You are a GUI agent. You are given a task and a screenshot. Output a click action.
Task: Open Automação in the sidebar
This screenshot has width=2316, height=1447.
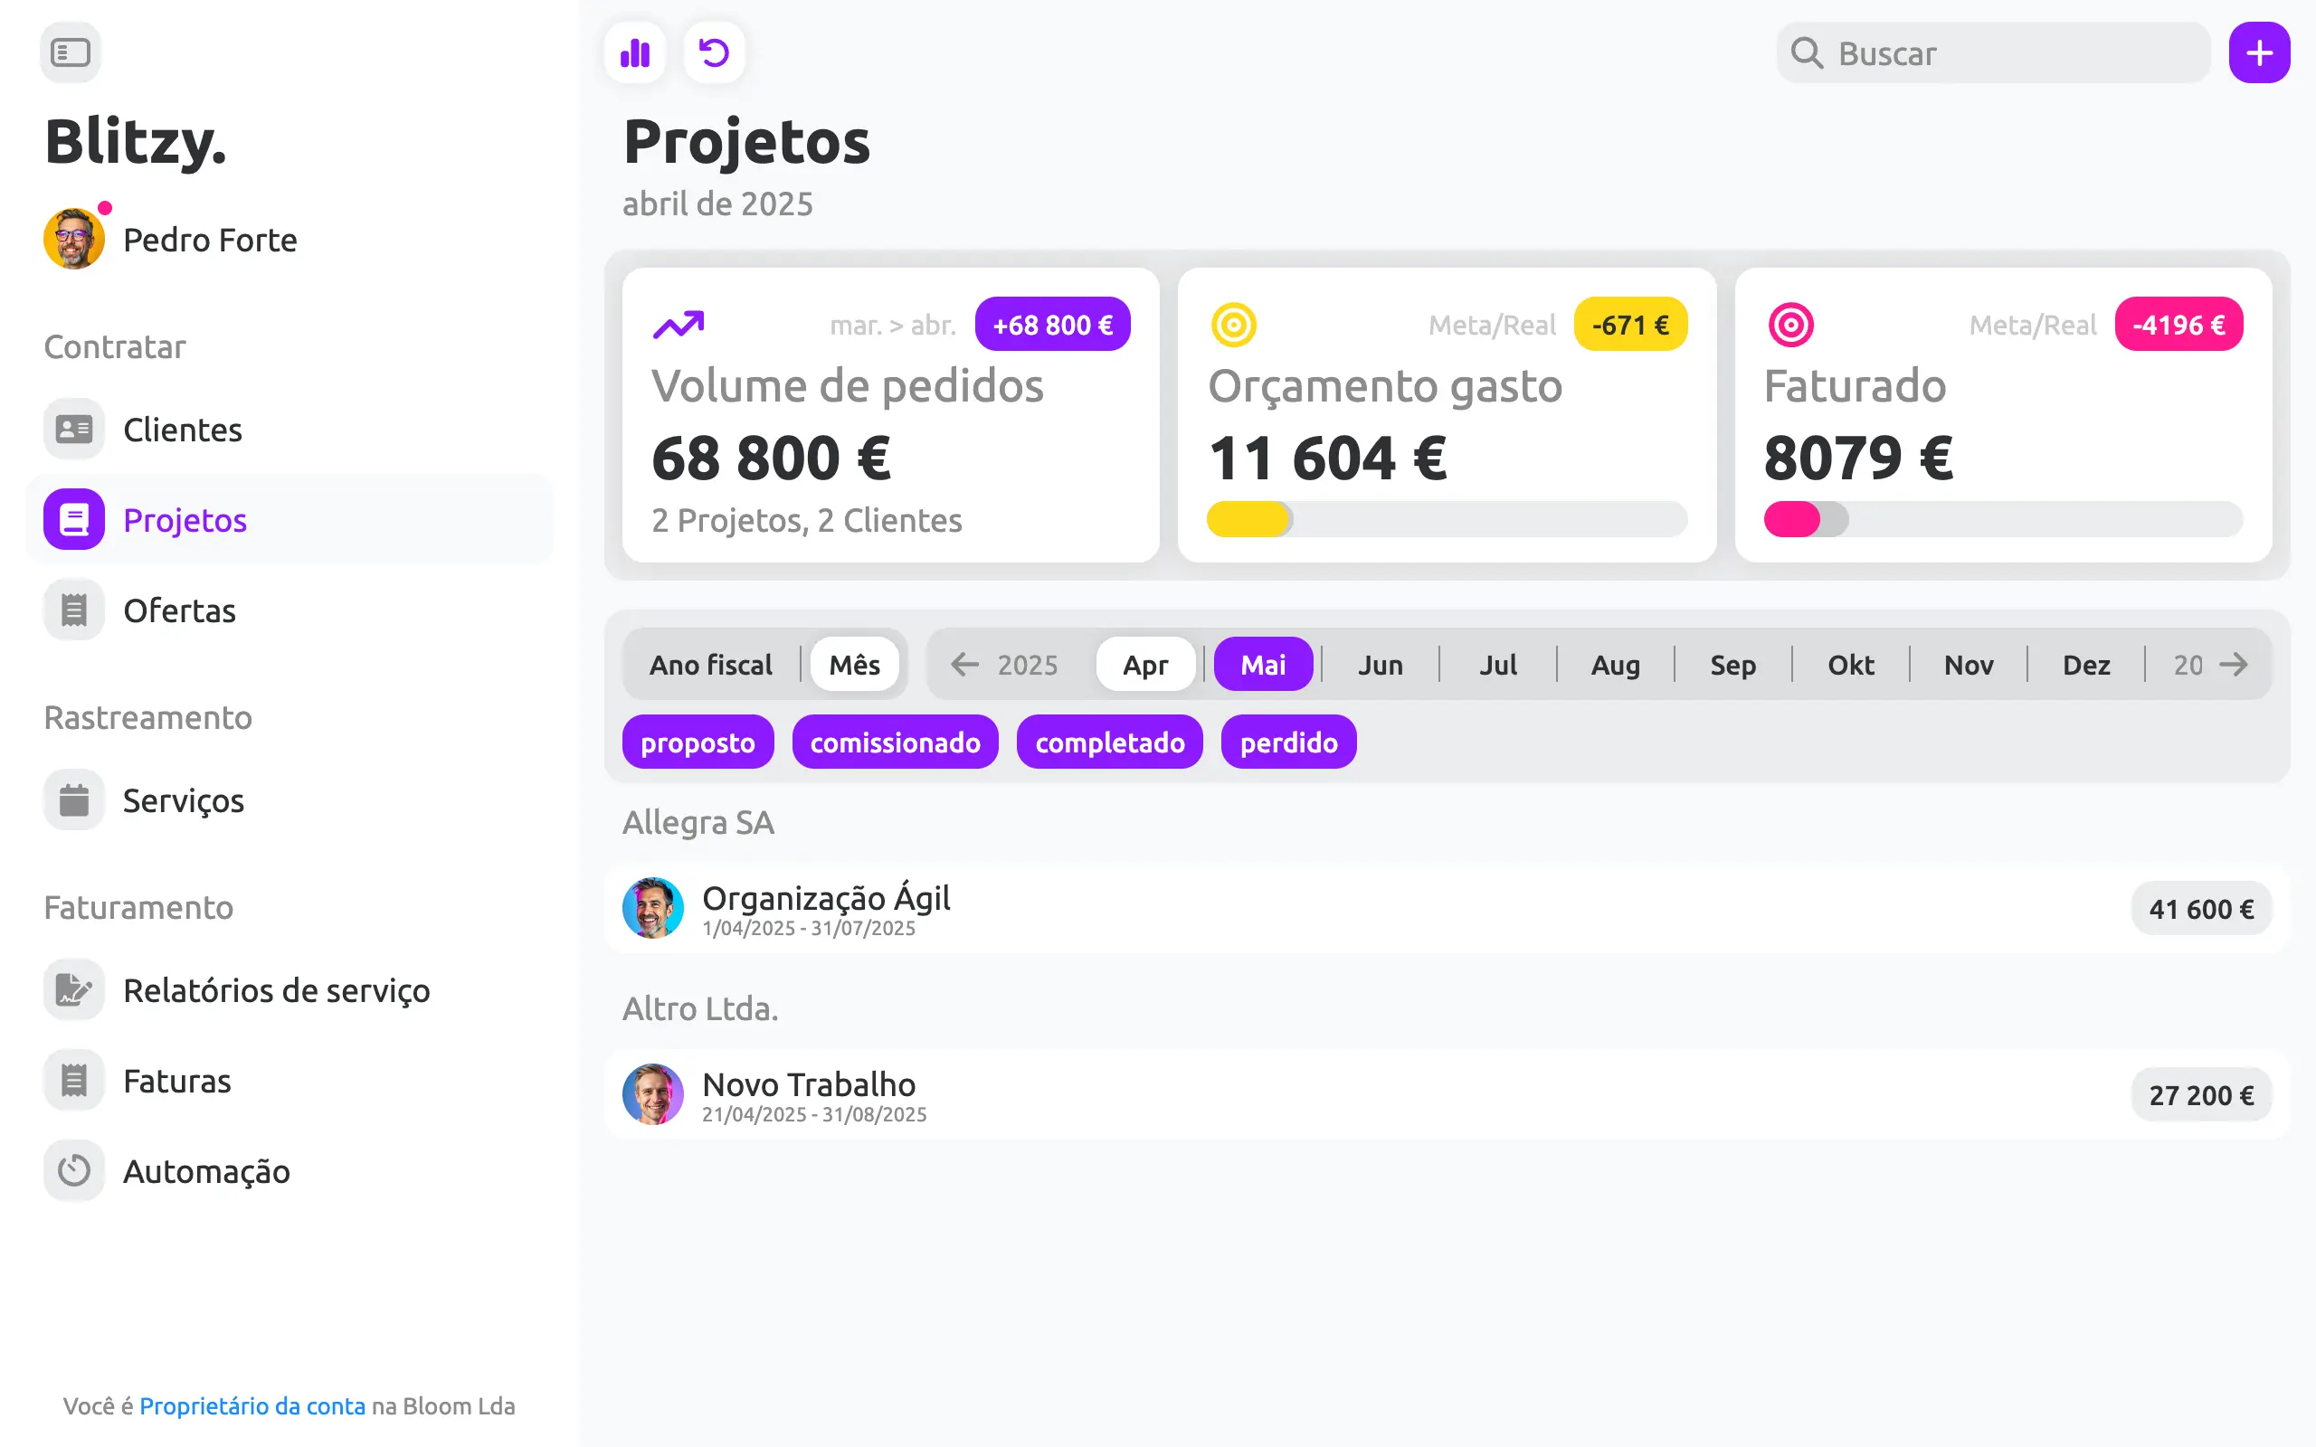coord(289,1170)
